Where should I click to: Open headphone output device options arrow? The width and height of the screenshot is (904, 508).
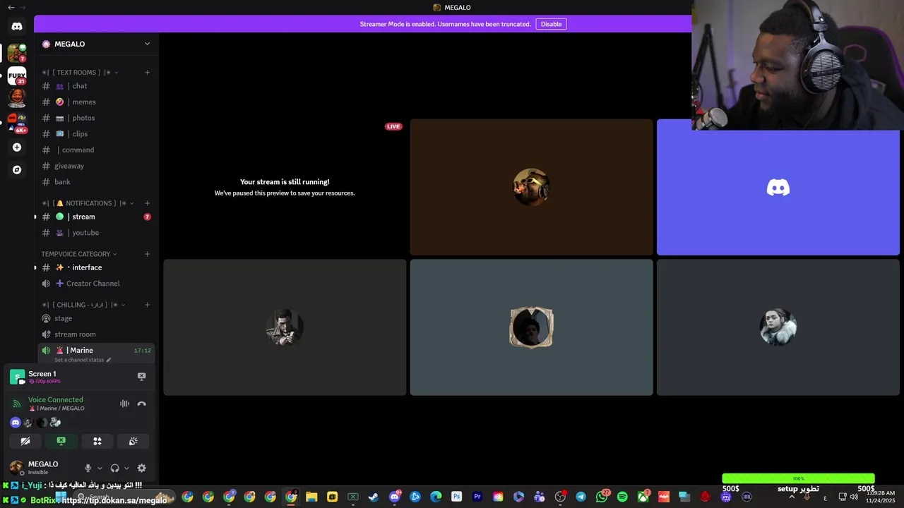click(126, 468)
